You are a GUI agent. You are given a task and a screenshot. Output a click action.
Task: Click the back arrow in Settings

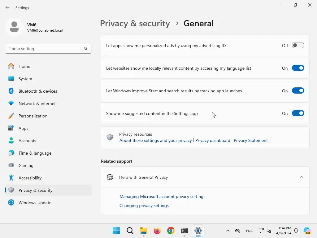click(7, 7)
